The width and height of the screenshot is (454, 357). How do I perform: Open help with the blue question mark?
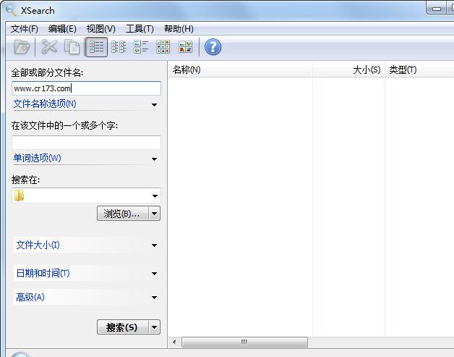tap(213, 47)
